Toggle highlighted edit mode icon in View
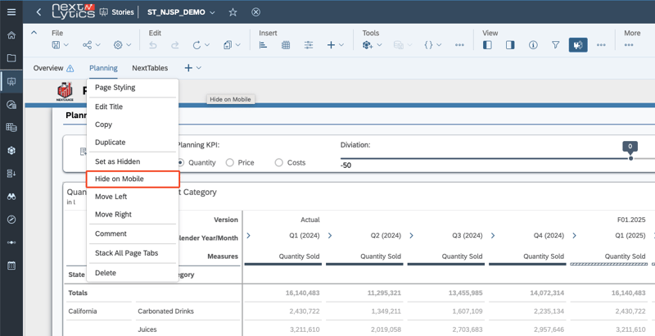655x336 pixels. point(578,45)
